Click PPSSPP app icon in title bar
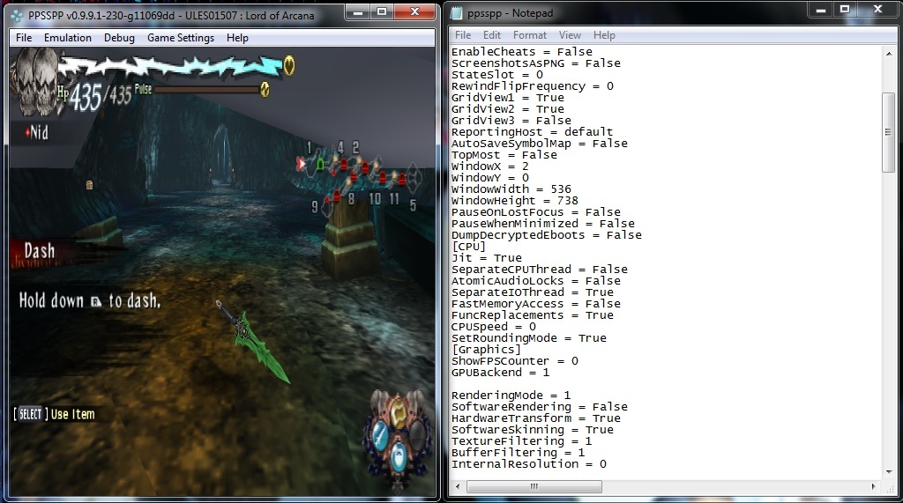Image resolution: width=903 pixels, height=503 pixels. [18, 16]
